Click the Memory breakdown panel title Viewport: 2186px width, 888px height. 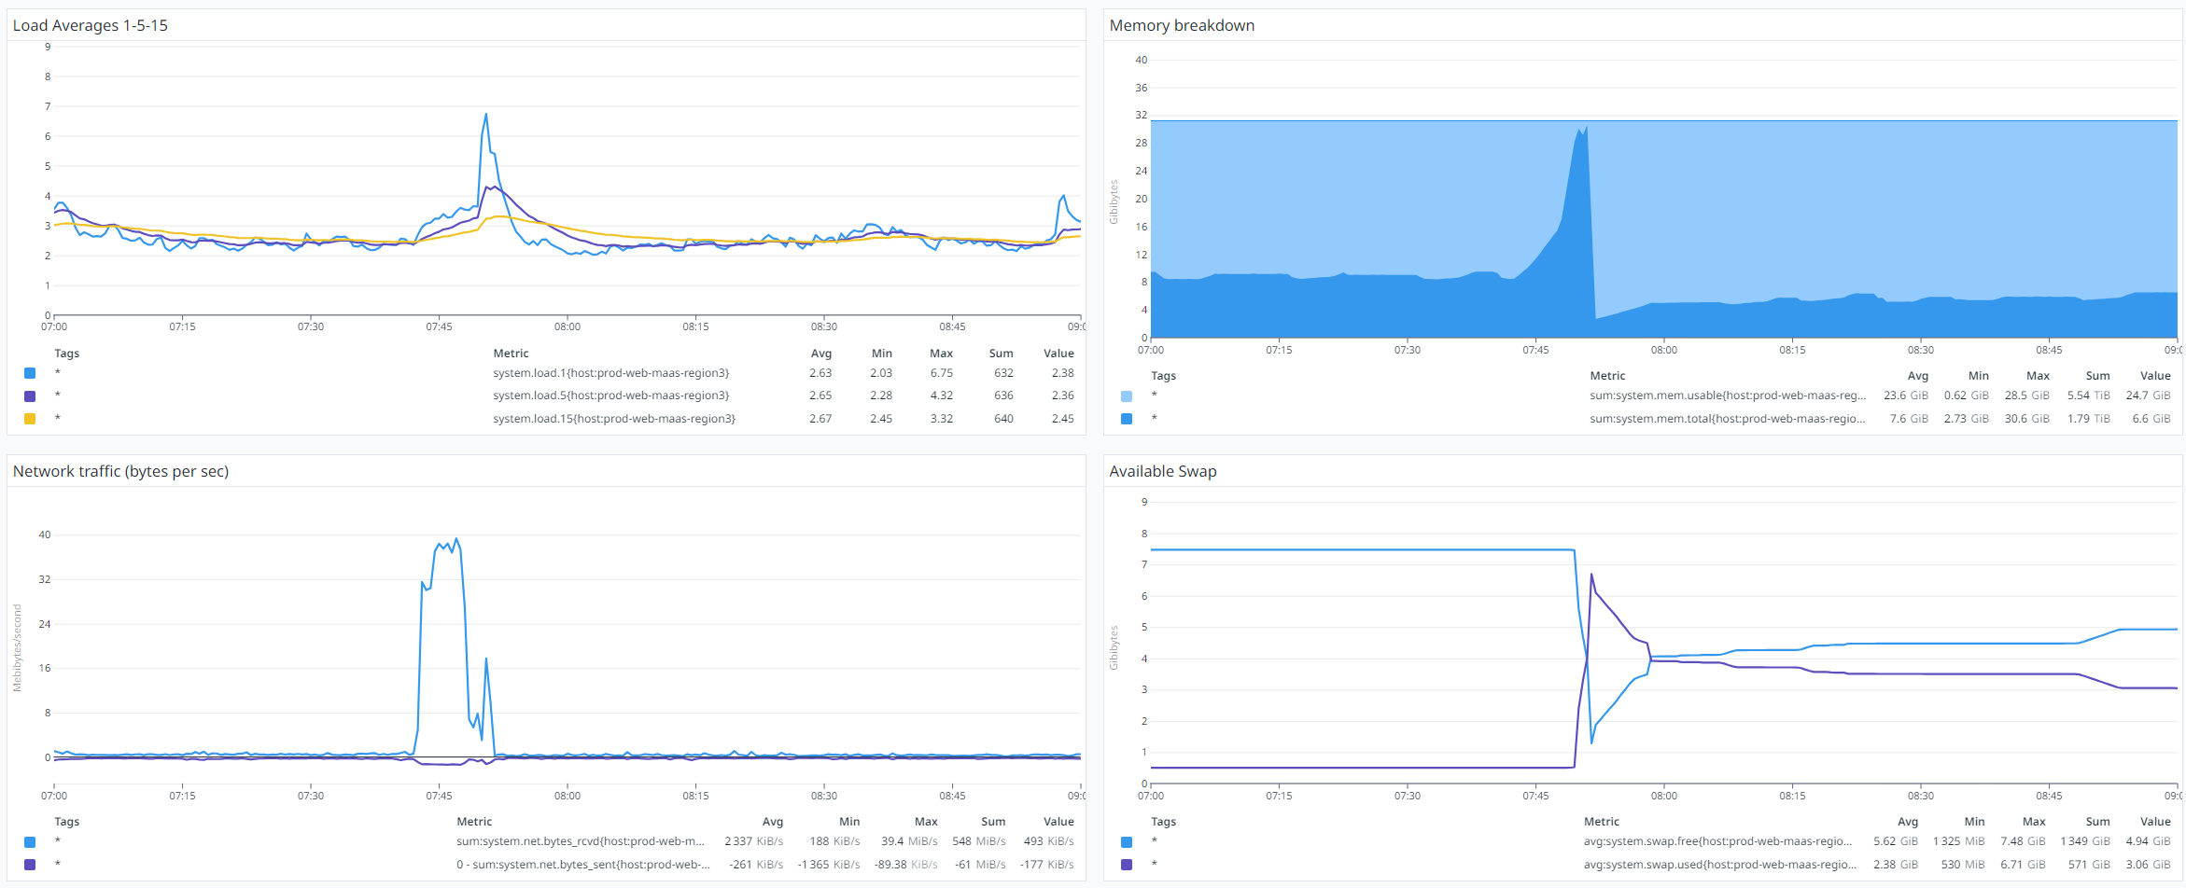point(1181,25)
